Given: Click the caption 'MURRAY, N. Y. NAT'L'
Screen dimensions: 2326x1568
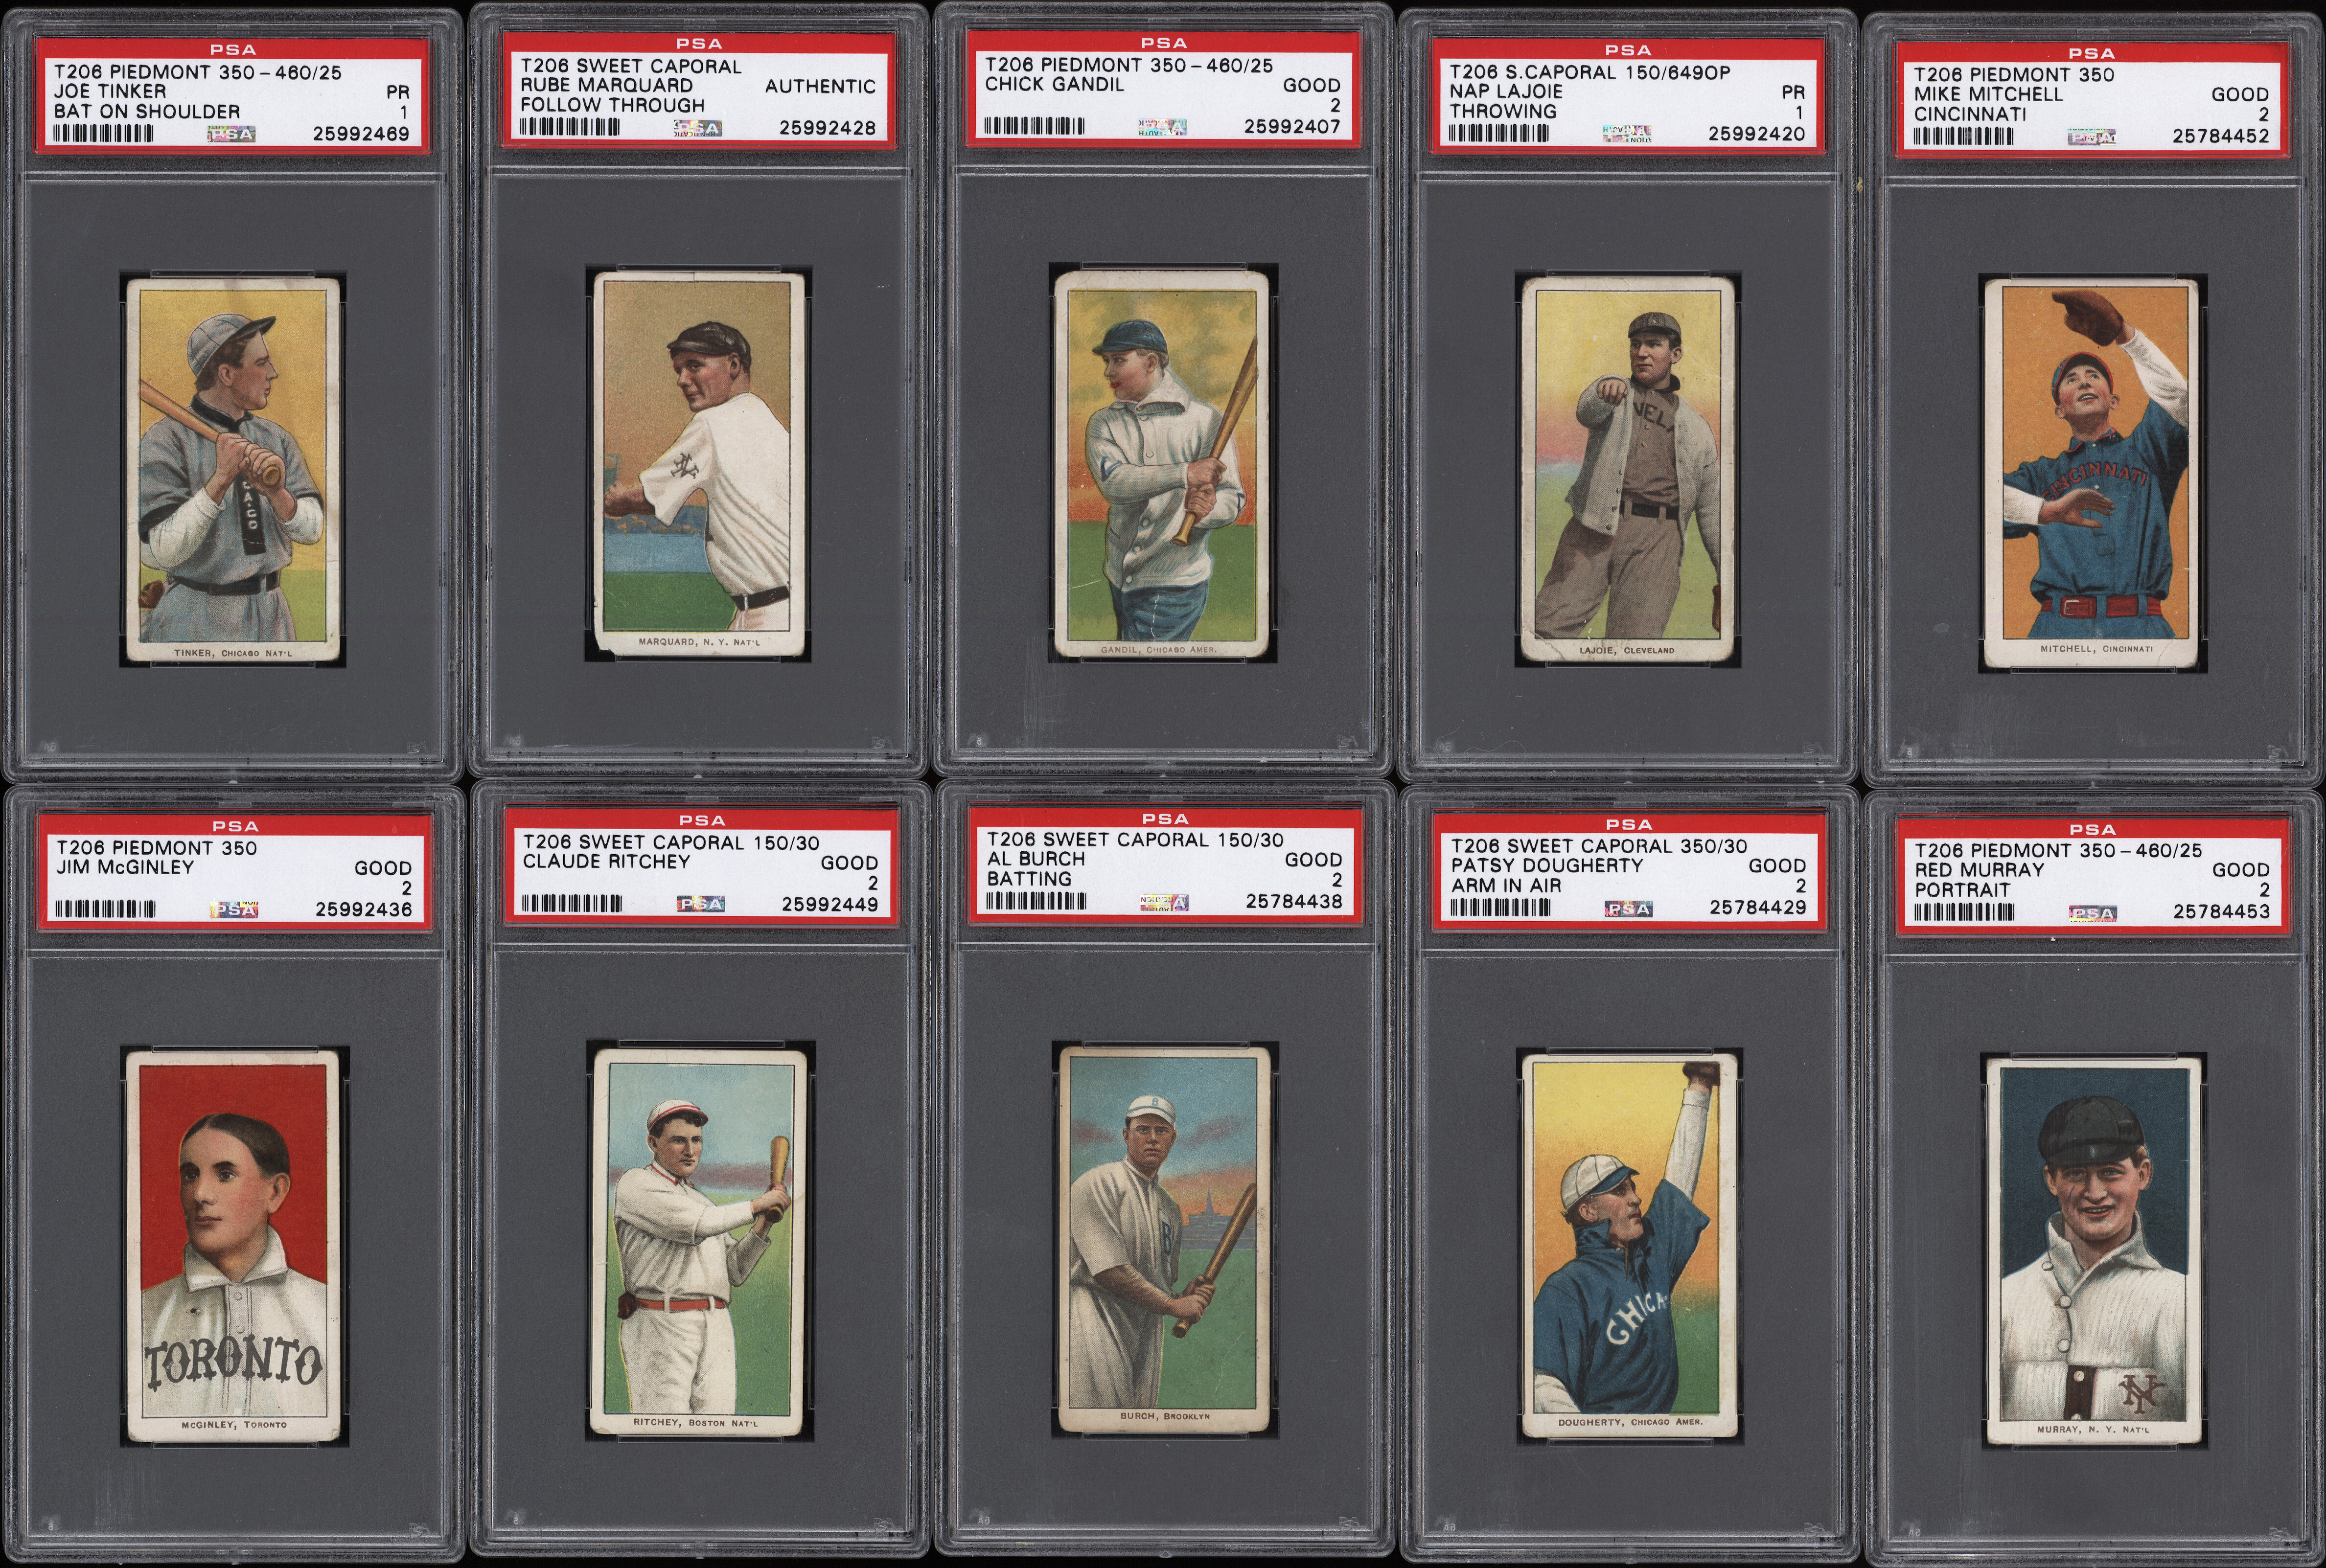Looking at the screenshot, I should click(2093, 1431).
